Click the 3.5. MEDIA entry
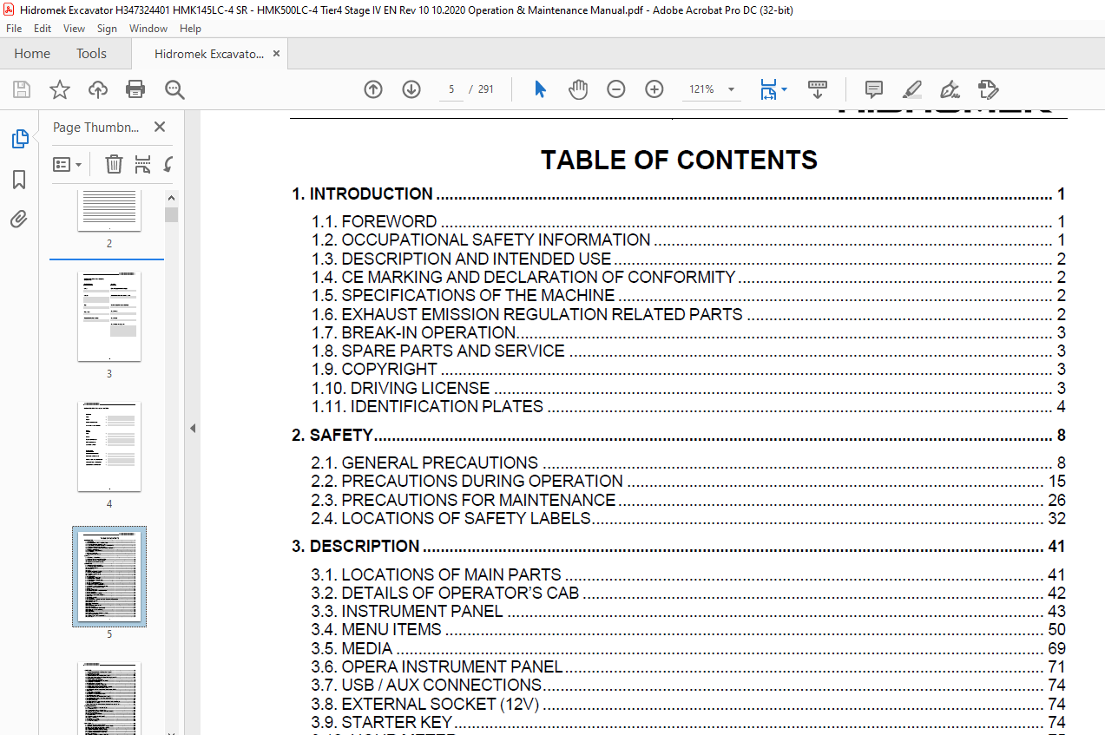The height and width of the screenshot is (735, 1105). pyautogui.click(x=688, y=649)
